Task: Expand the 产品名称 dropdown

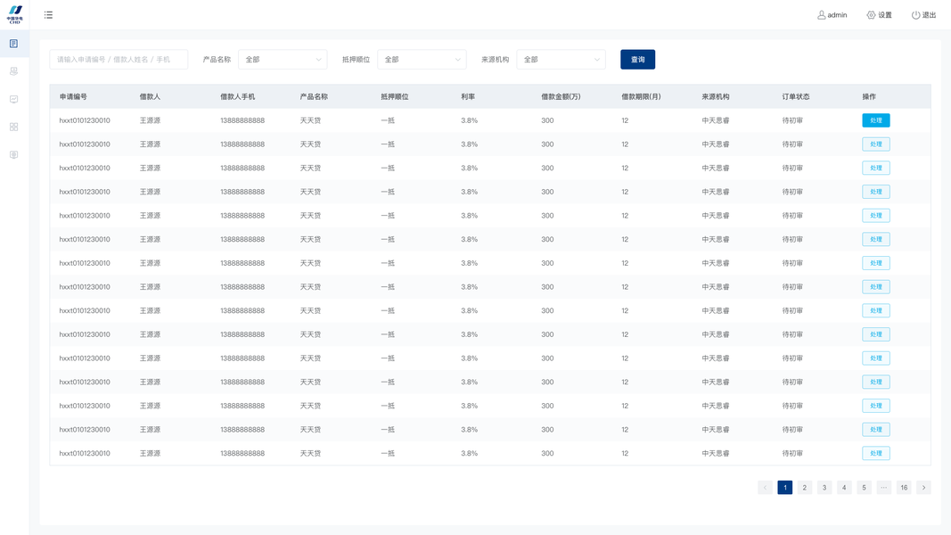Action: pyautogui.click(x=283, y=60)
